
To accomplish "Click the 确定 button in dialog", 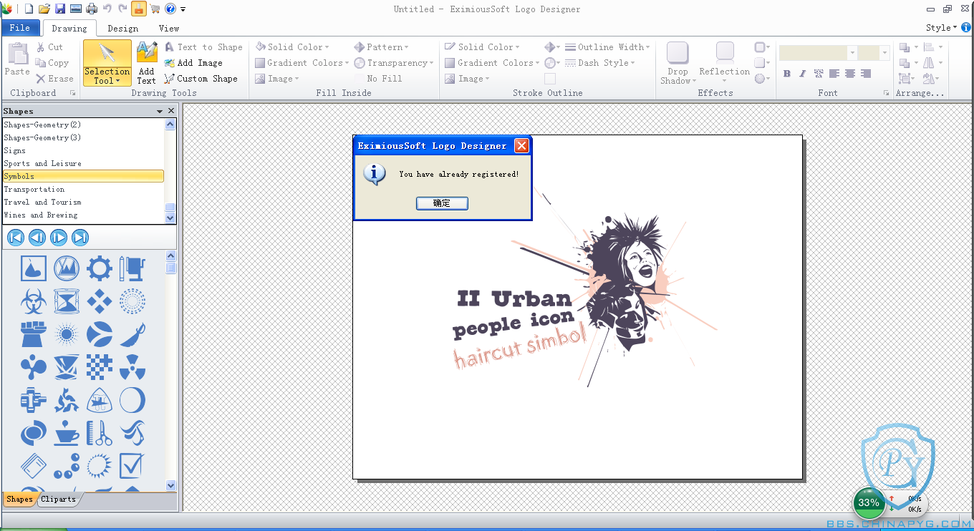I will pos(442,203).
